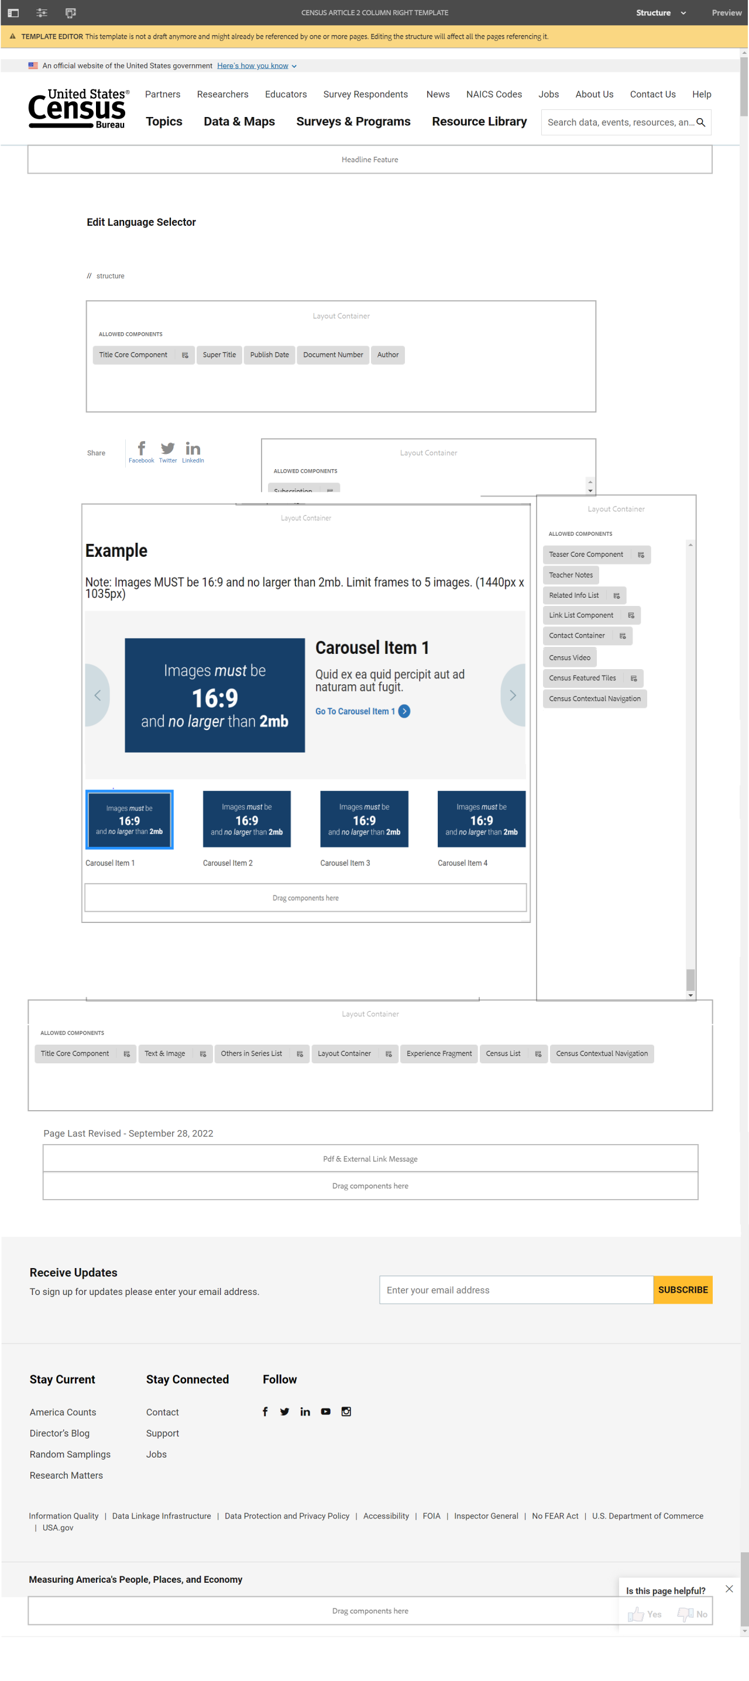The height and width of the screenshot is (1681, 749).
Task: Toggle the side panel icon
Action: tap(13, 12)
